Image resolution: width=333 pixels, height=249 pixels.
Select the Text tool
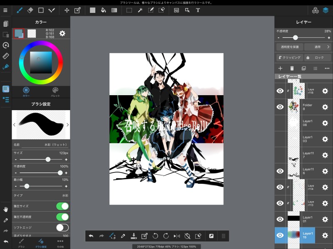point(198,10)
